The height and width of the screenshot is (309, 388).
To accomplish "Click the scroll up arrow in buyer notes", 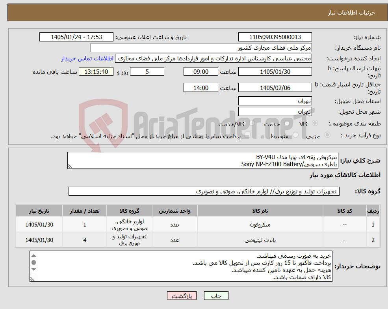I will [34, 256].
